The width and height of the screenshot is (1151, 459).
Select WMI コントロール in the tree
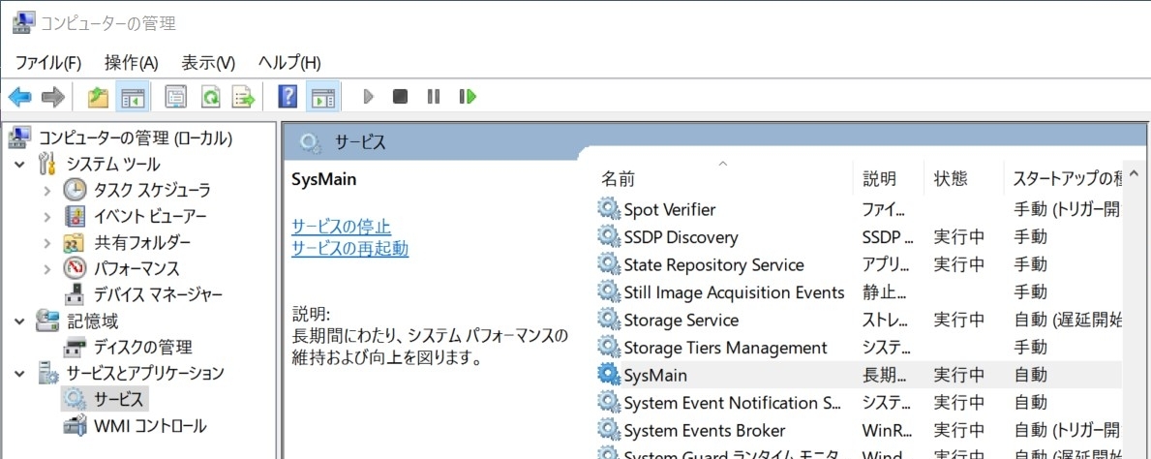[x=150, y=425]
